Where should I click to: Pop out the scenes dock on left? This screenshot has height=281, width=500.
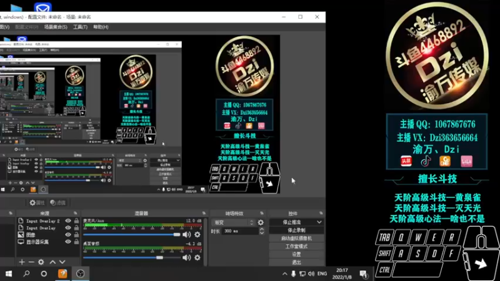(11, 213)
